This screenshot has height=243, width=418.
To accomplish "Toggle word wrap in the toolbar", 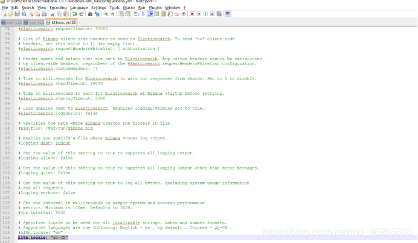I will [137, 14].
